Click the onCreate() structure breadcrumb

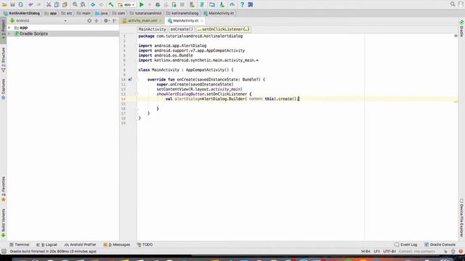click(x=182, y=29)
